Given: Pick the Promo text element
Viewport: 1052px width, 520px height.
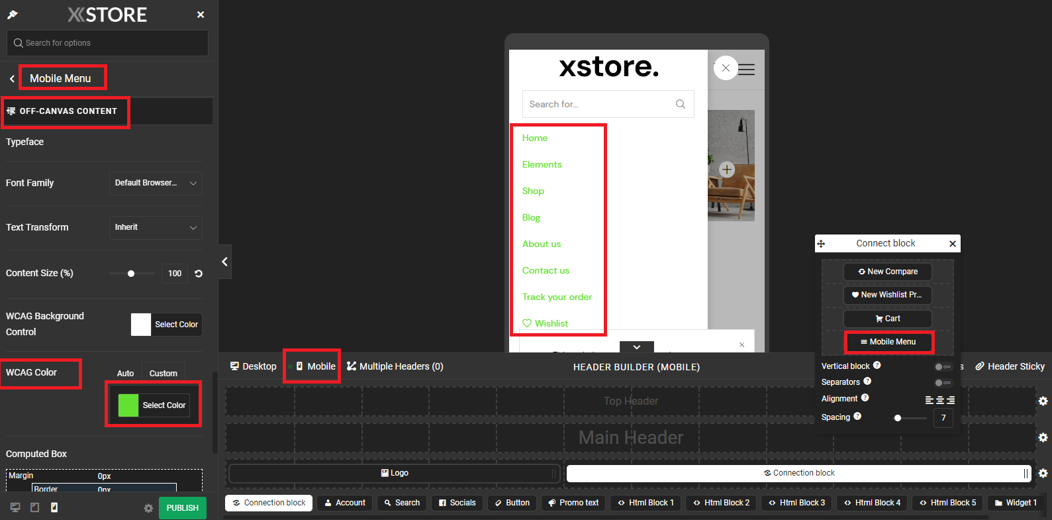Looking at the screenshot, I should coord(573,503).
